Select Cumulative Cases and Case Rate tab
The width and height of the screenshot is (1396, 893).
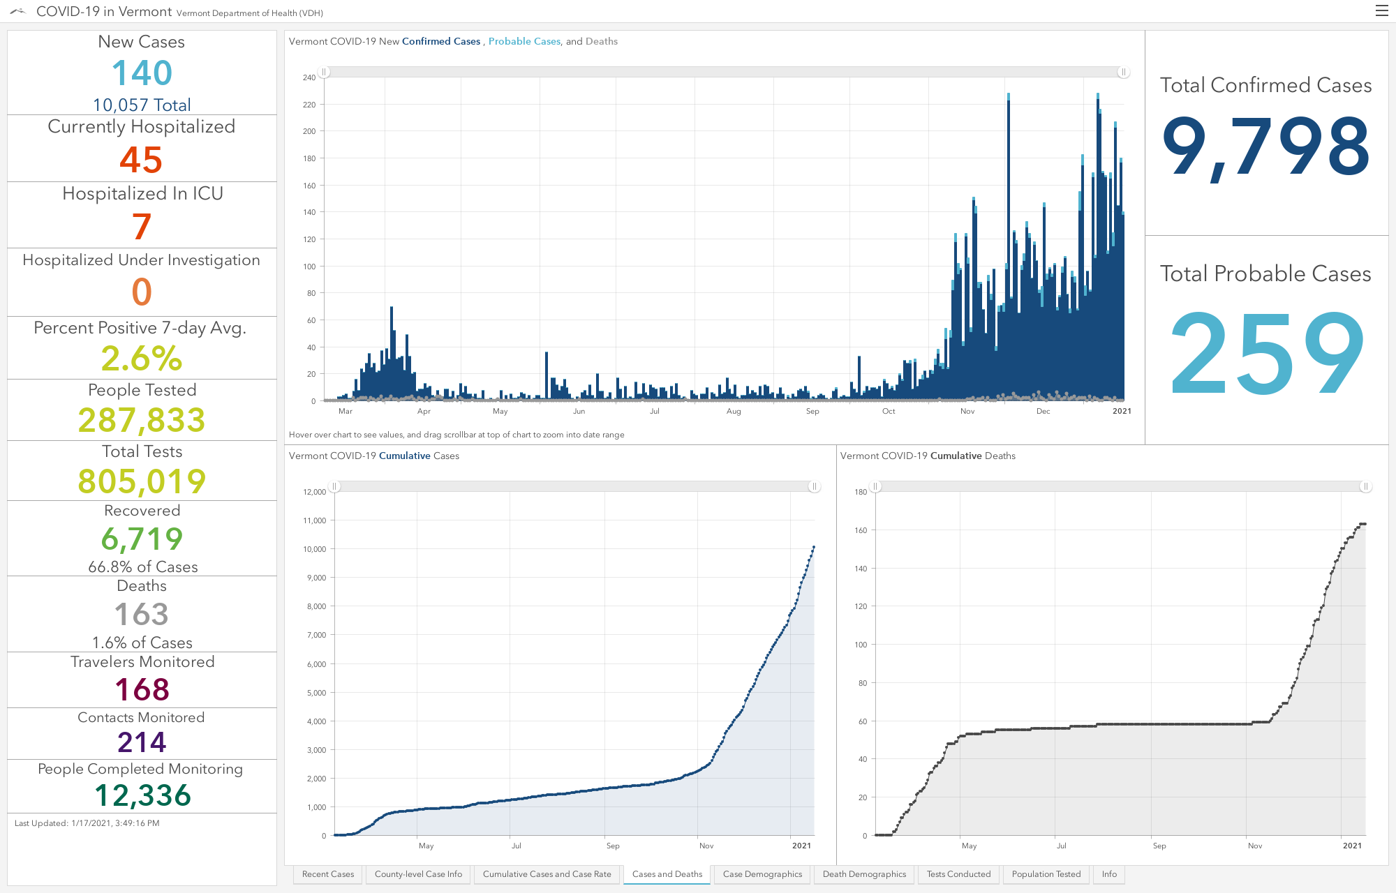547,874
